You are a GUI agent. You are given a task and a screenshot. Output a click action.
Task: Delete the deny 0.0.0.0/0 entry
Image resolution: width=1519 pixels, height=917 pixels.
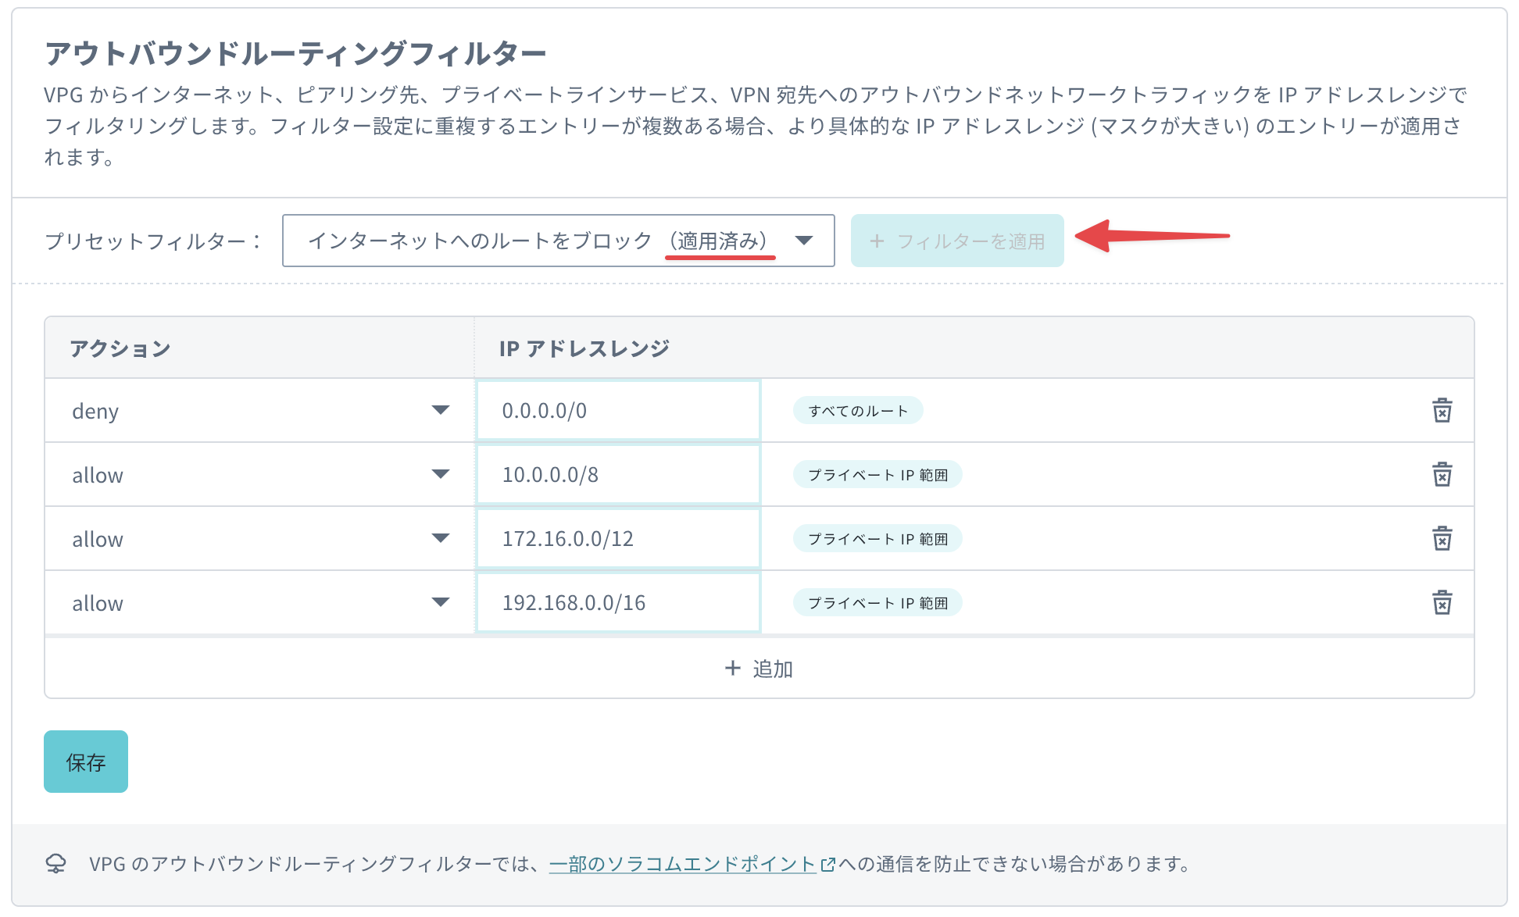point(1444,409)
